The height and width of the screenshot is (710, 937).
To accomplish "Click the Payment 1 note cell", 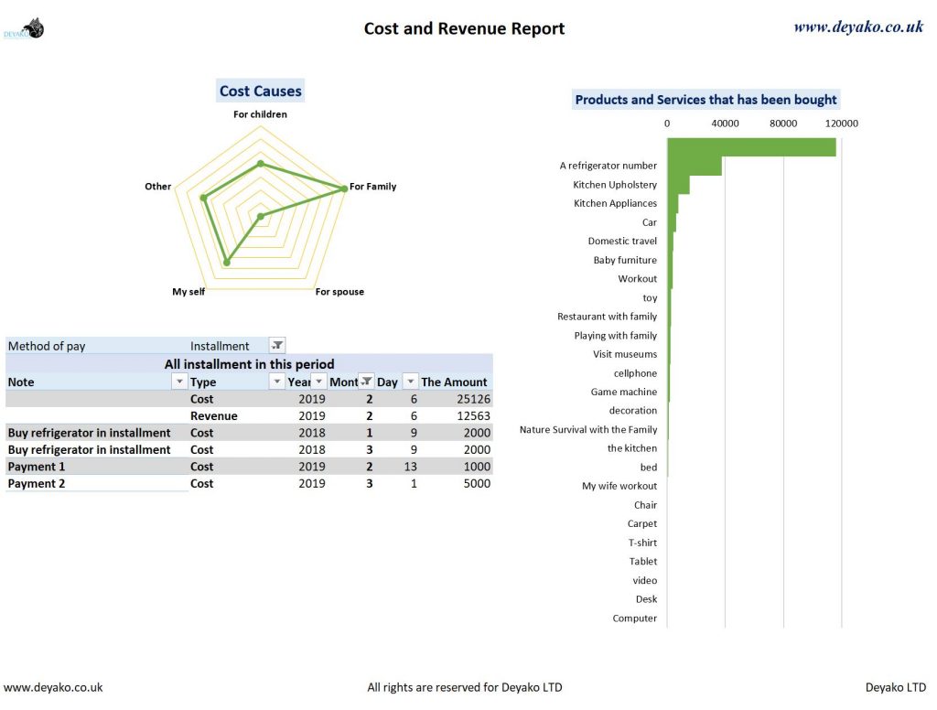I will click(37, 466).
